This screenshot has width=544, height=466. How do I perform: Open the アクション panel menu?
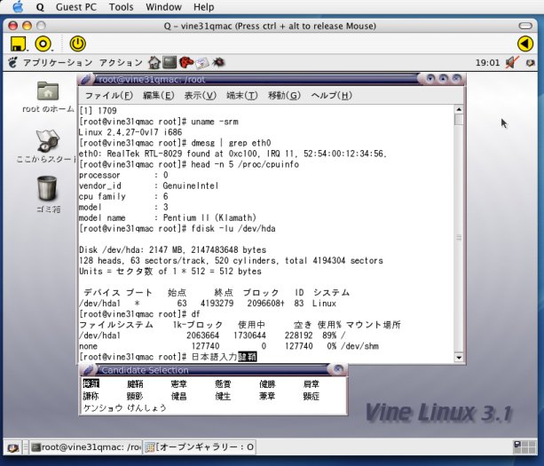(x=120, y=63)
